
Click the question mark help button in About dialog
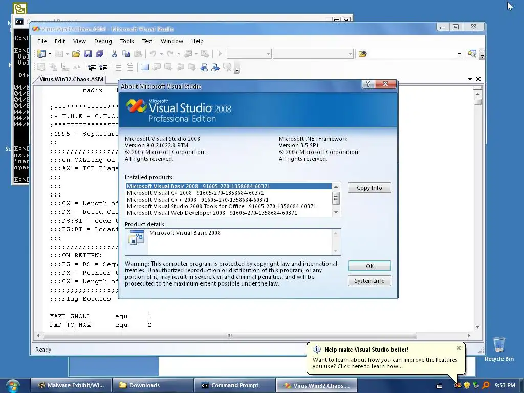click(368, 84)
